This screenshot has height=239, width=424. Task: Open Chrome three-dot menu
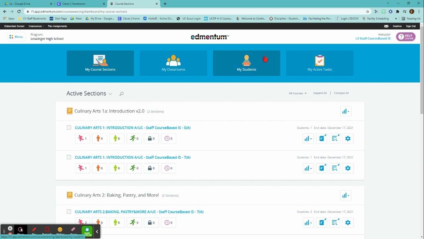(419, 11)
